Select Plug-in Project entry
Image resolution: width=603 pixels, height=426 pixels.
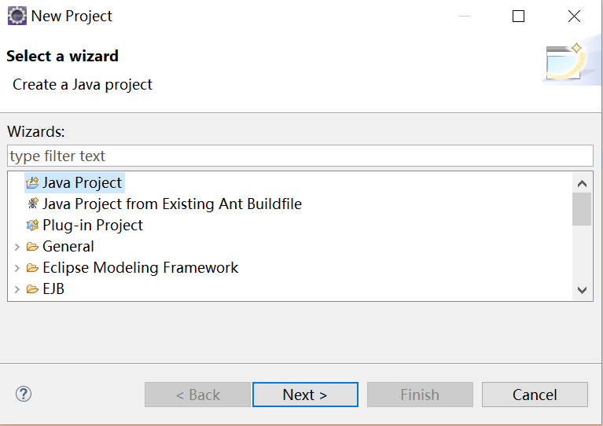(93, 225)
